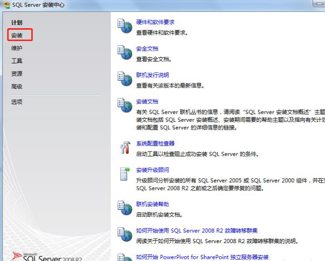
Task: Click the description 启动工具以检查阻止成功安装 SQL Server 的条件。
Action: [197, 154]
